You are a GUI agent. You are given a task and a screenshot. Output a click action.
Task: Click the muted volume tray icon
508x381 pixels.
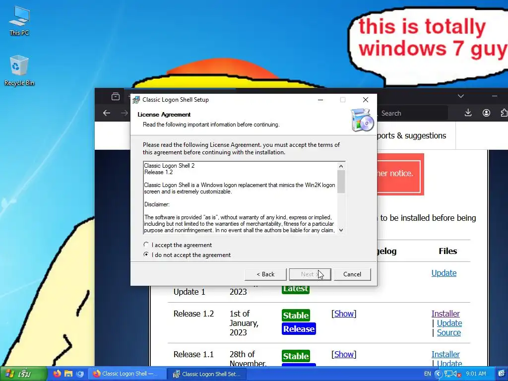point(457,374)
